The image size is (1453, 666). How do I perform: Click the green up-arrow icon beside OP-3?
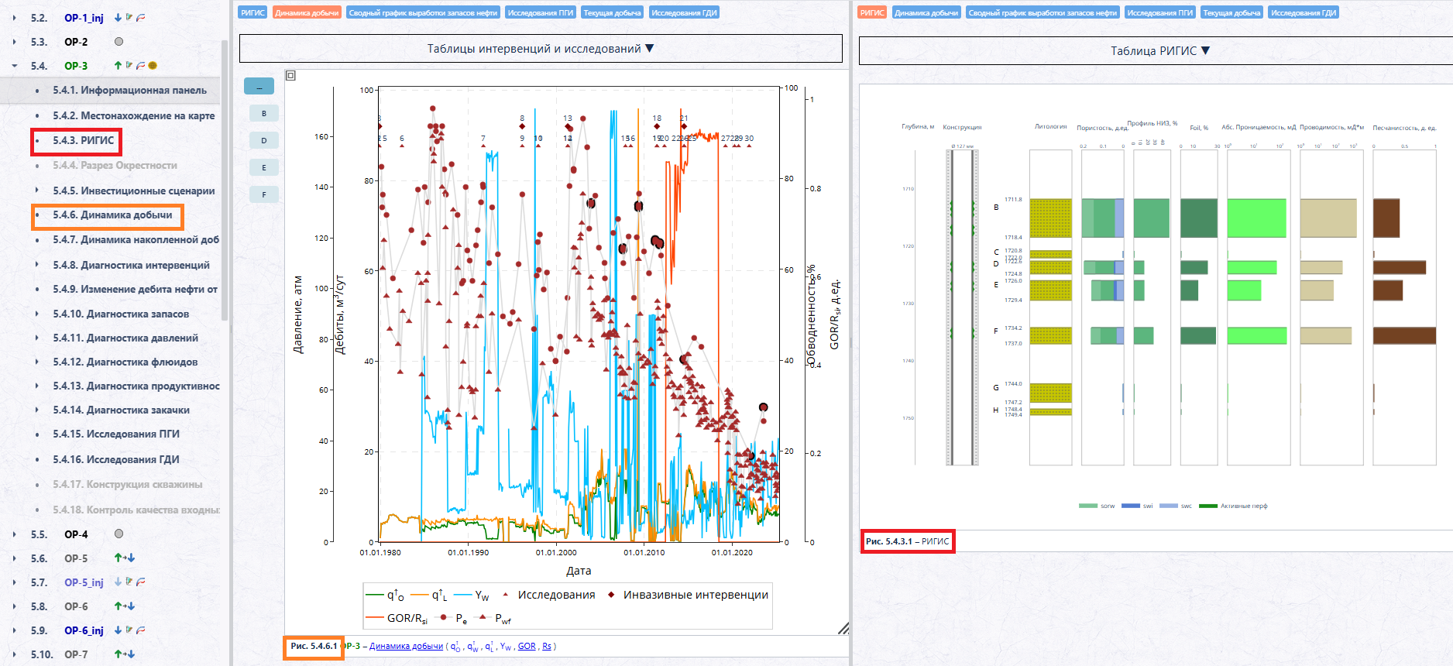click(x=118, y=66)
